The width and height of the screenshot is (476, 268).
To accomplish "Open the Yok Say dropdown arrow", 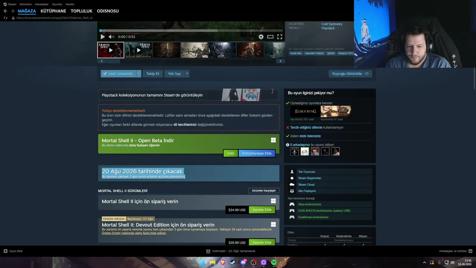I will coord(187,74).
